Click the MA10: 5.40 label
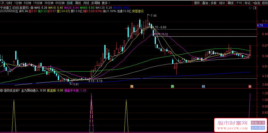Image resolution: width=268 pixels, height=133 pixels. click(55, 8)
